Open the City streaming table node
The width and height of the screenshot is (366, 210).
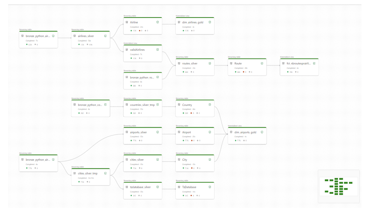click(195, 163)
